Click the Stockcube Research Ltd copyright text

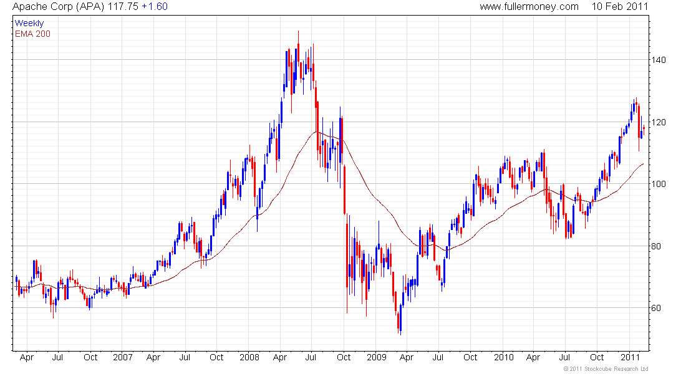(606, 369)
